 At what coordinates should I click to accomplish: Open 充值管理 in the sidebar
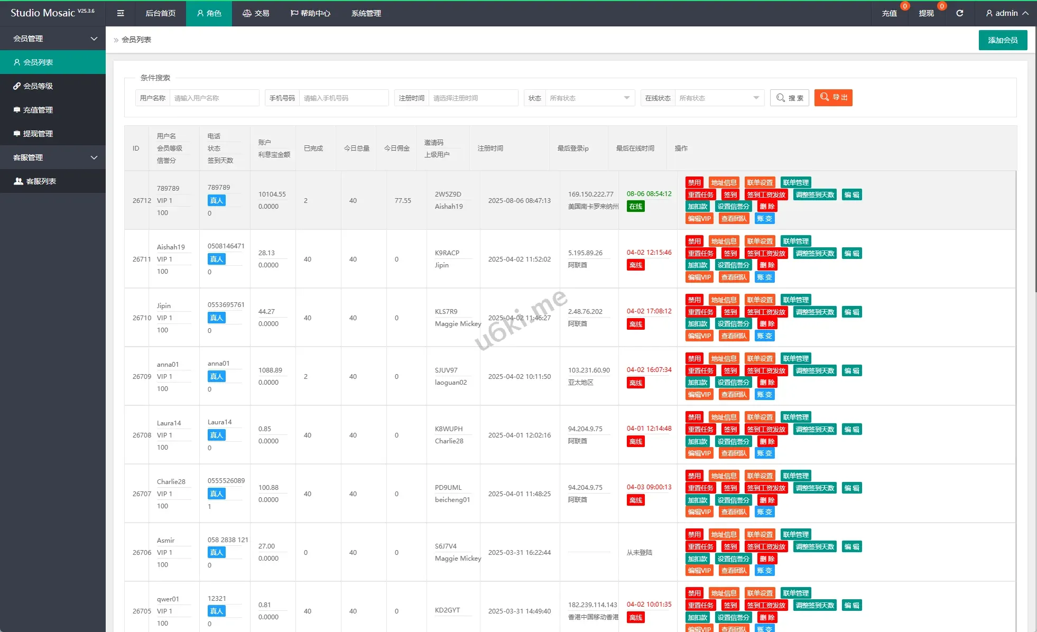tap(38, 110)
